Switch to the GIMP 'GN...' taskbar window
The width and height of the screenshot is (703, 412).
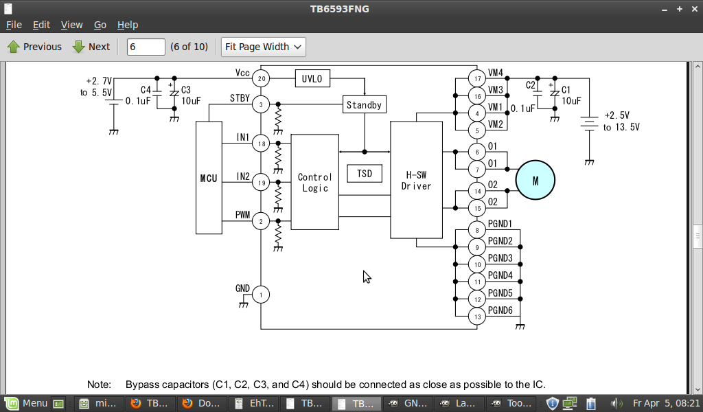(408, 404)
